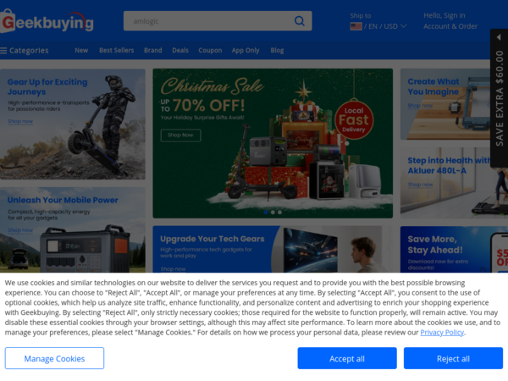Open Manage Cookies settings
Image resolution: width=508 pixels, height=381 pixels.
click(54, 358)
